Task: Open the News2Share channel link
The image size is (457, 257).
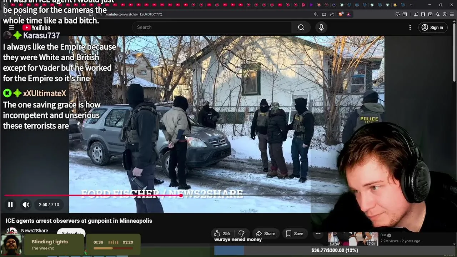Action: tap(35, 231)
